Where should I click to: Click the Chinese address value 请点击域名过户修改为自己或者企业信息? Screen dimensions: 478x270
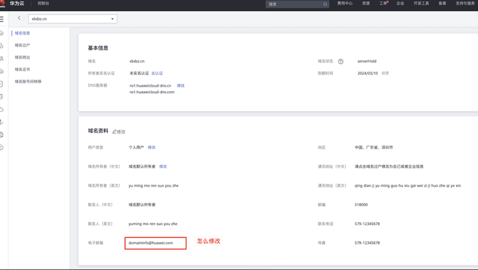389,166
